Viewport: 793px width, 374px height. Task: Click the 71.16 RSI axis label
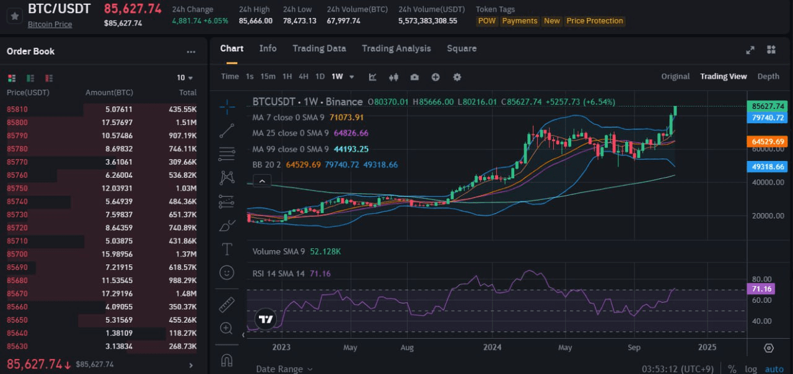click(761, 289)
